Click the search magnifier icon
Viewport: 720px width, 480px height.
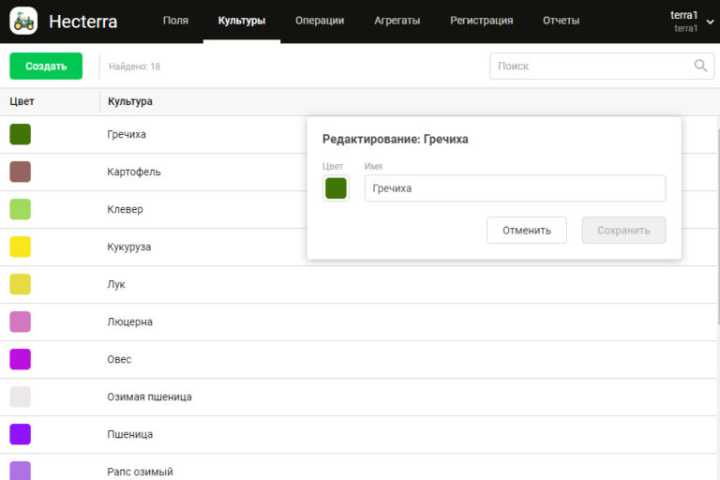(x=700, y=66)
